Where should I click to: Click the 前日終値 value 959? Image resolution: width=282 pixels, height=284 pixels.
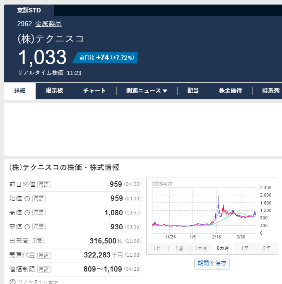click(x=116, y=184)
